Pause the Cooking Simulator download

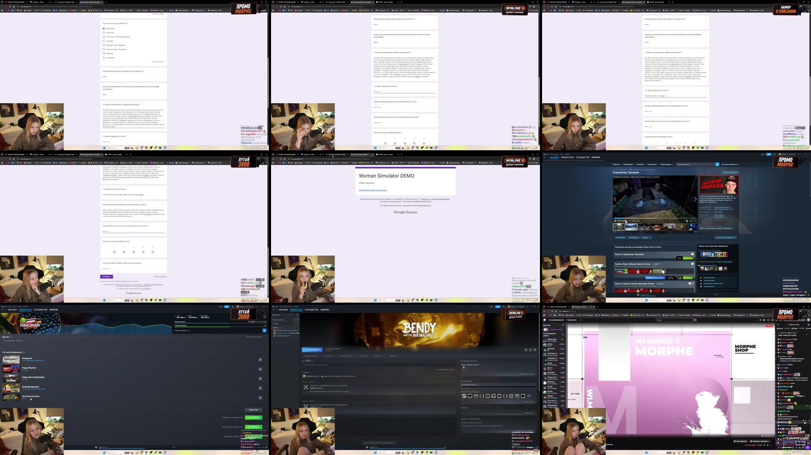pyautogui.click(x=264, y=331)
